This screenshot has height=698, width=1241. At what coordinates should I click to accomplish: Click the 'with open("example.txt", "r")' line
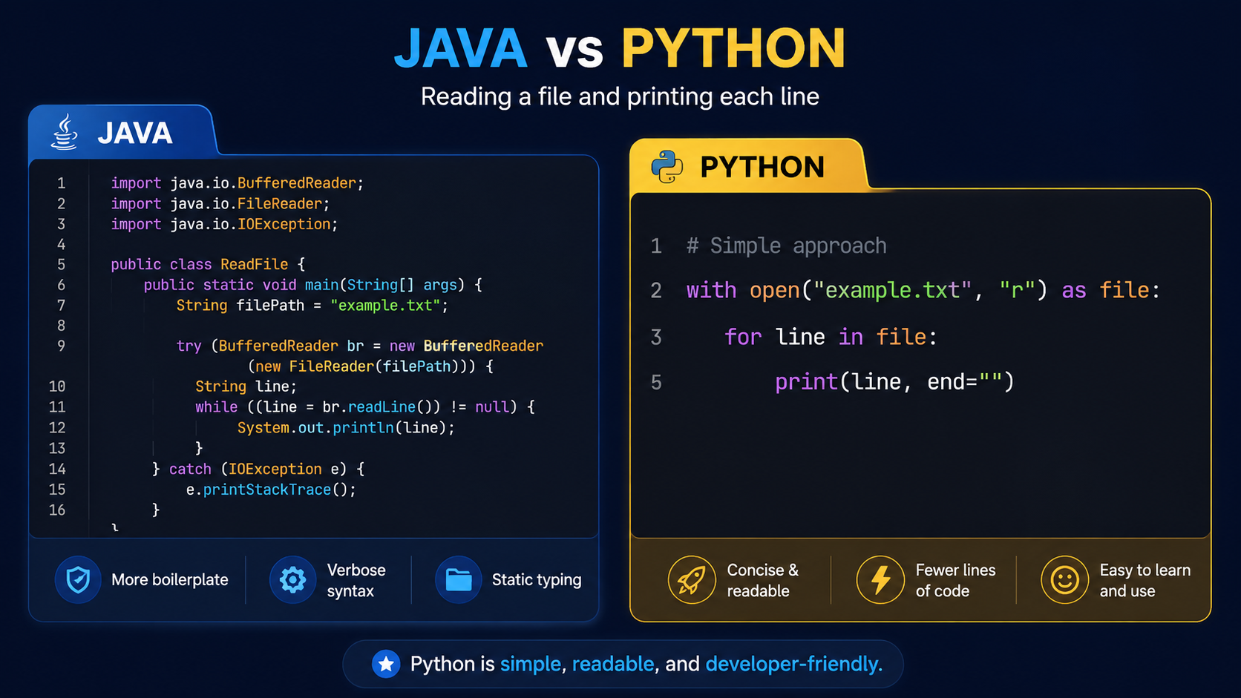pyautogui.click(x=923, y=290)
